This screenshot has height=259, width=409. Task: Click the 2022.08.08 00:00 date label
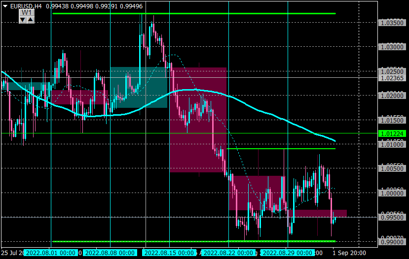point(110,253)
